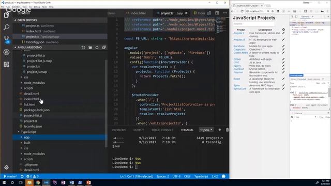Viewport: 331px width, 186px height.
Task: Expand the first css folder
Action: [26, 78]
